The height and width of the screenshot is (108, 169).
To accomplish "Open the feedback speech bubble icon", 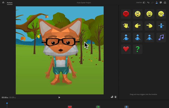I will (x=161, y=2).
